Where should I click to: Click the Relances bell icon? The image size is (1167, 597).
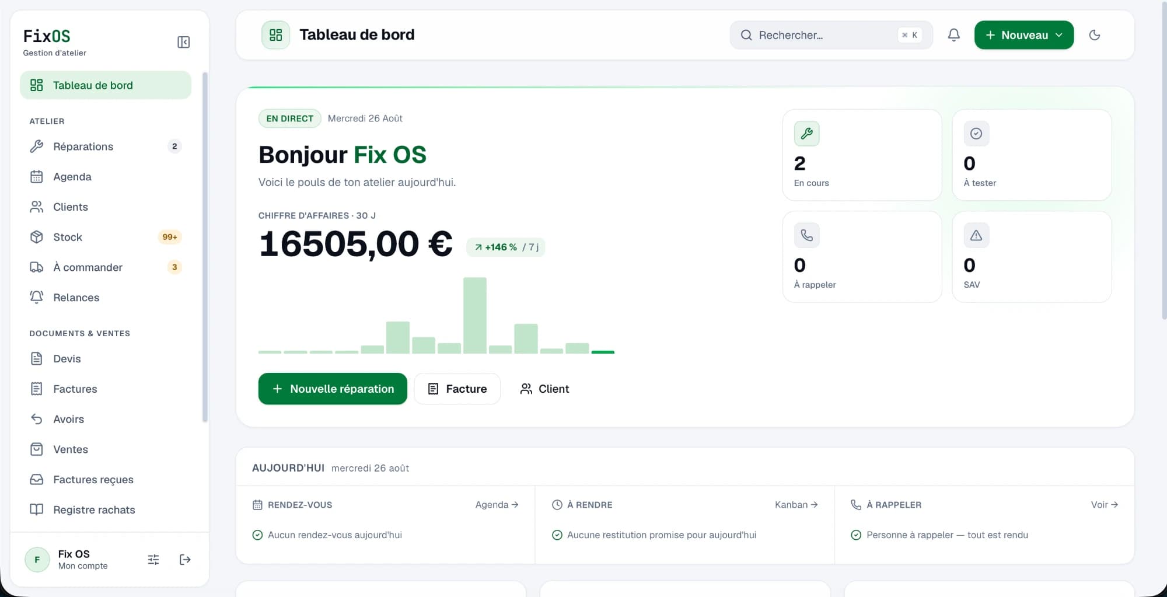pyautogui.click(x=36, y=298)
